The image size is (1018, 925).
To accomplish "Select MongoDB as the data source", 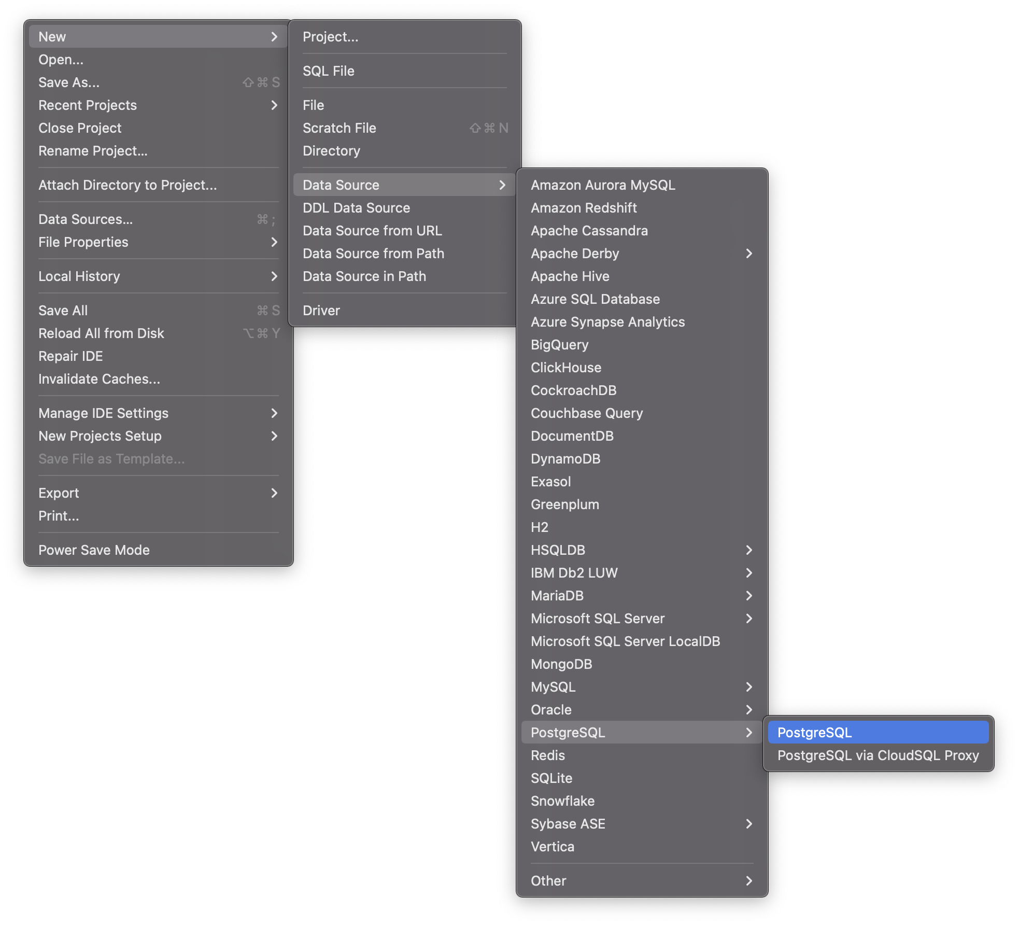I will 561,664.
